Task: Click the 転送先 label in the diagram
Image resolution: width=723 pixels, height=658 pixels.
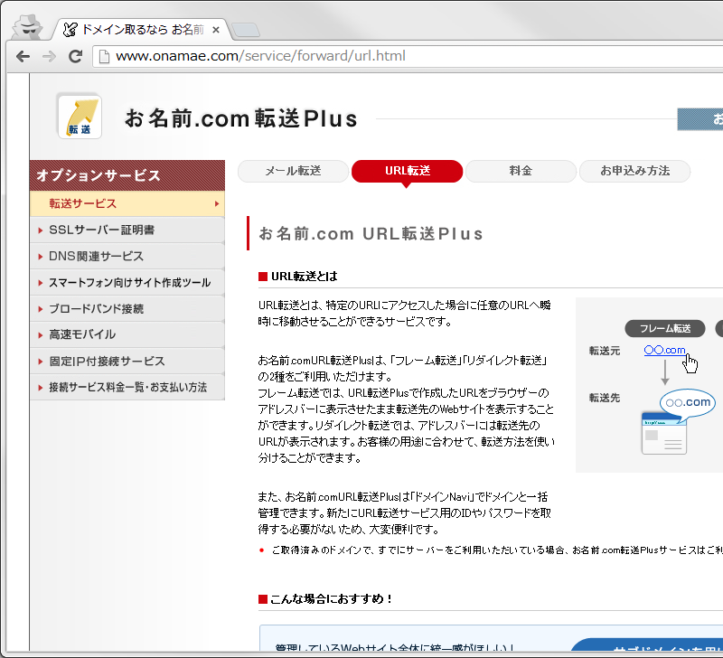Action: click(605, 398)
